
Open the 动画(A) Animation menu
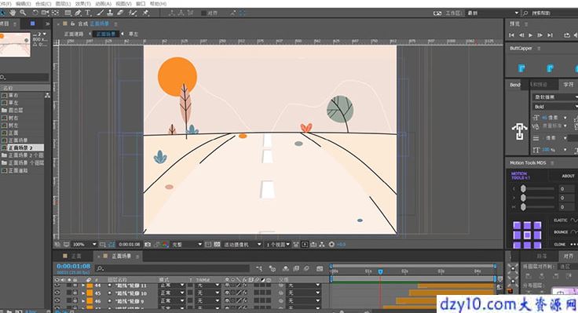[x=103, y=4]
